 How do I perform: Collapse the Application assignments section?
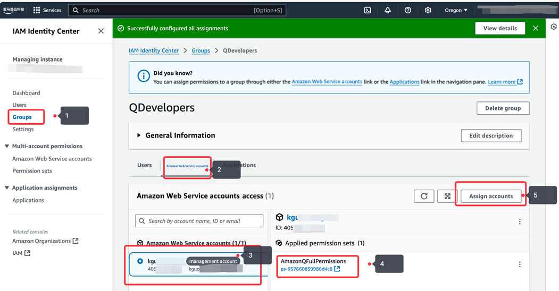point(7,188)
